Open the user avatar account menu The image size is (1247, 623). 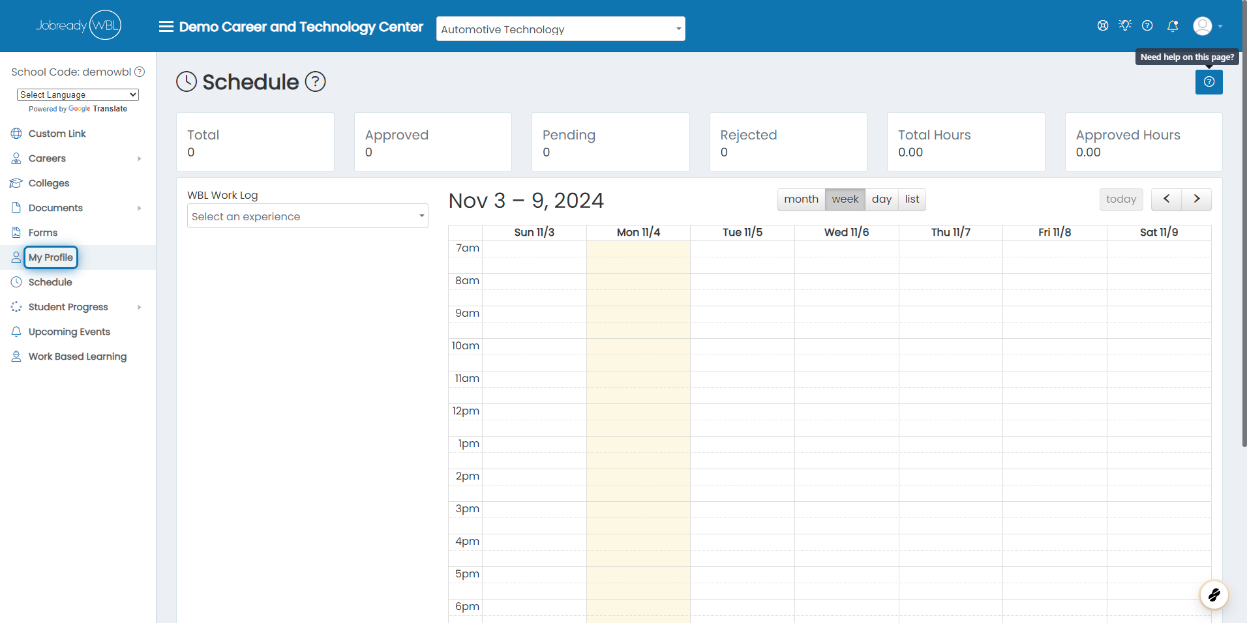1203,26
